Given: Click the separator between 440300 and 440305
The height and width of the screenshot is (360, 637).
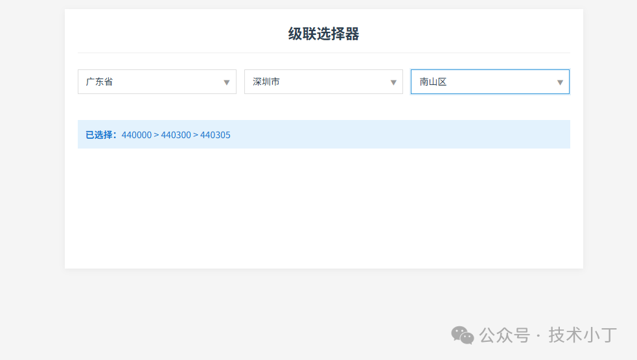Looking at the screenshot, I should click(196, 135).
